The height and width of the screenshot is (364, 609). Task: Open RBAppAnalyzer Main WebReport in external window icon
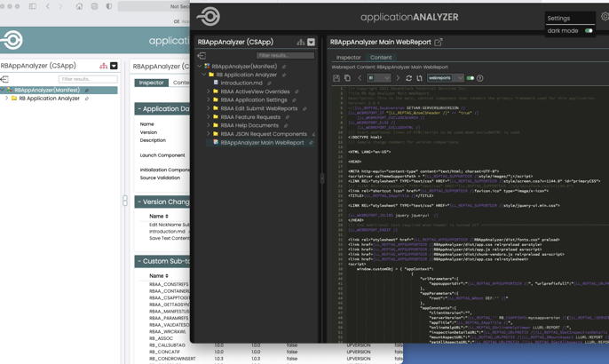(439, 42)
